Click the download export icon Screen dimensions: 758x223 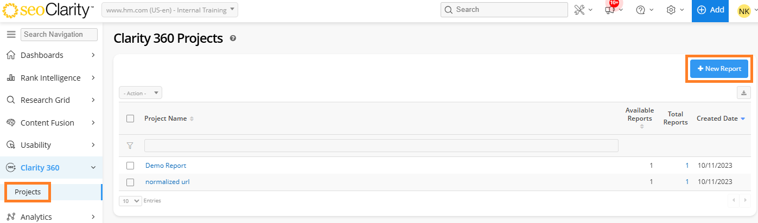point(743,93)
